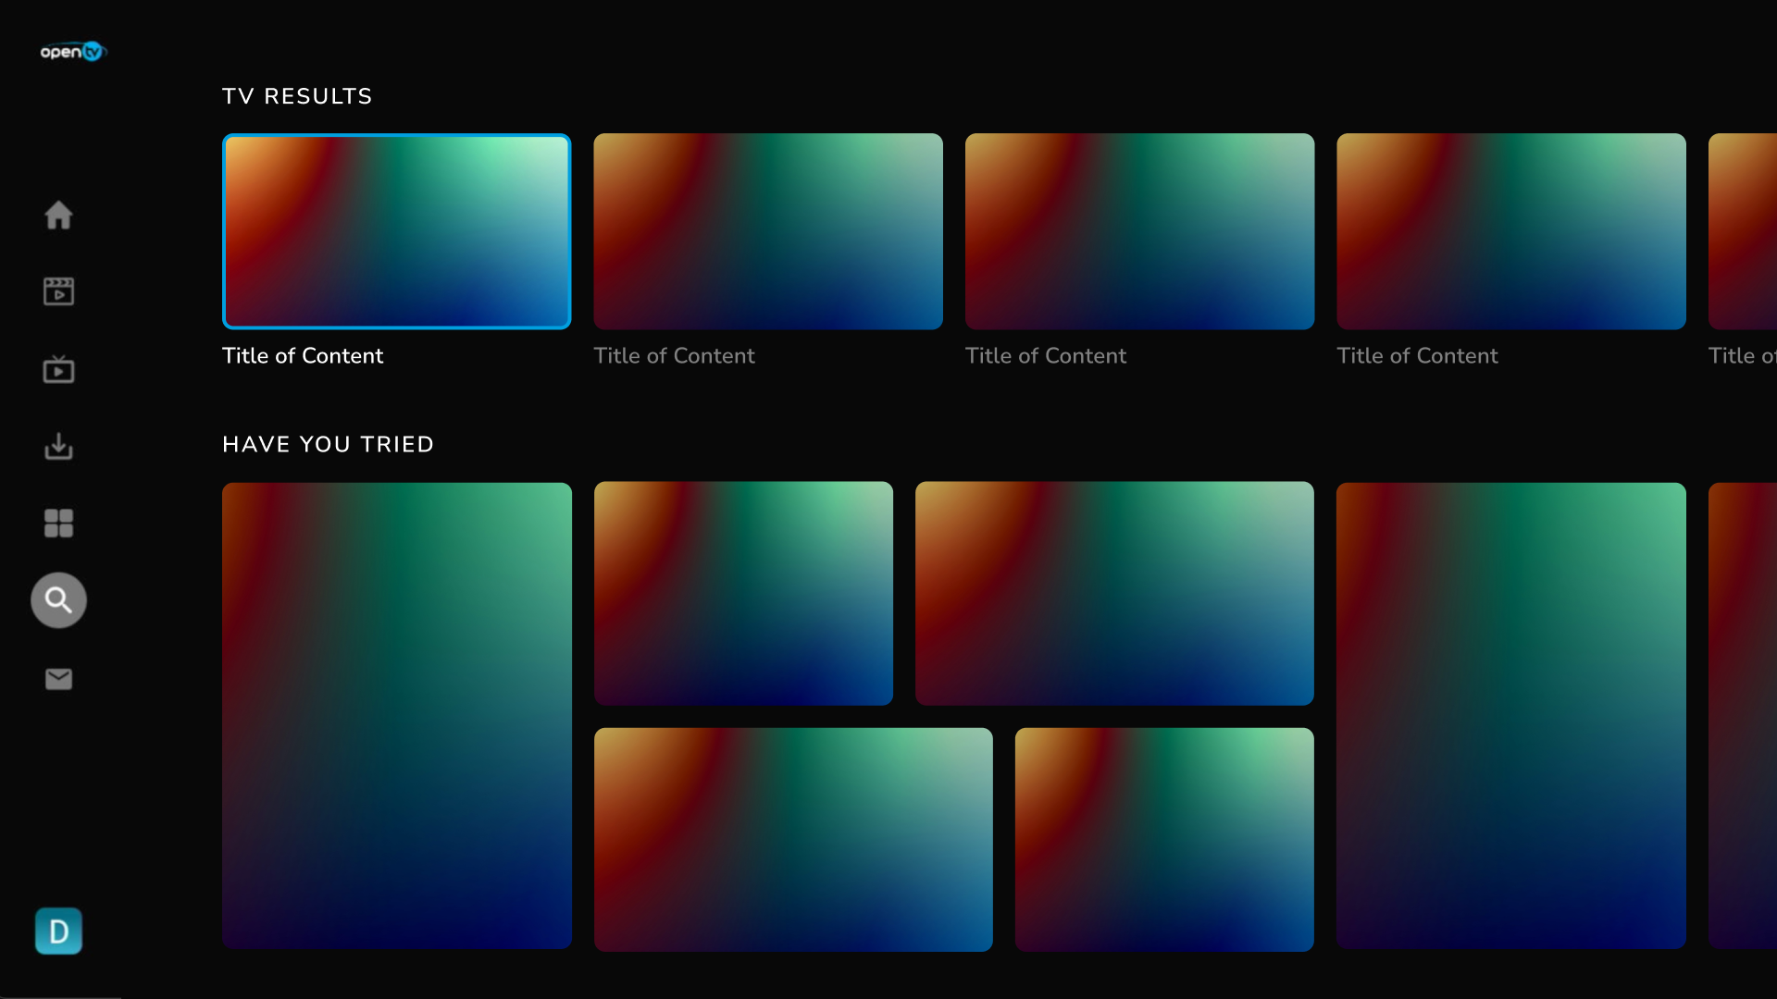Open the tall right Have You Tried tile
1777x999 pixels.
pos(1510,715)
